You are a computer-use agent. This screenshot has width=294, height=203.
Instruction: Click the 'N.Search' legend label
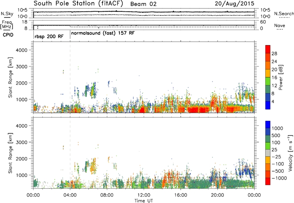point(284,14)
